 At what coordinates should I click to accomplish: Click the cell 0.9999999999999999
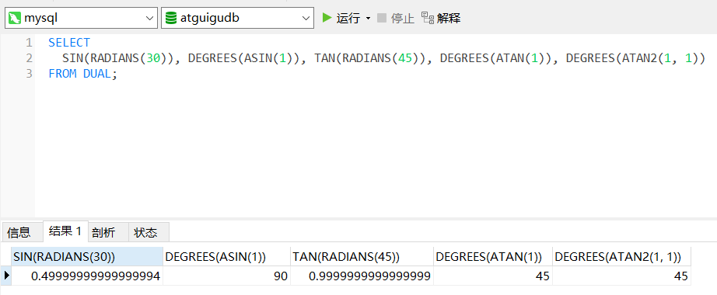362,276
